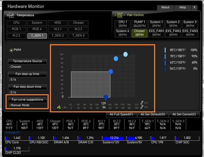Image resolution: width=204 pixels, height=157 pixels.
Task: Switch to EXS_FAN3 fan tab
Action: coord(190,33)
